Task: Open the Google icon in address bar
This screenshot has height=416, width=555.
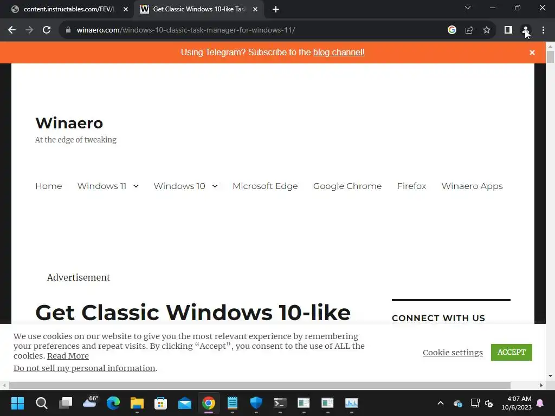Action: pyautogui.click(x=451, y=30)
